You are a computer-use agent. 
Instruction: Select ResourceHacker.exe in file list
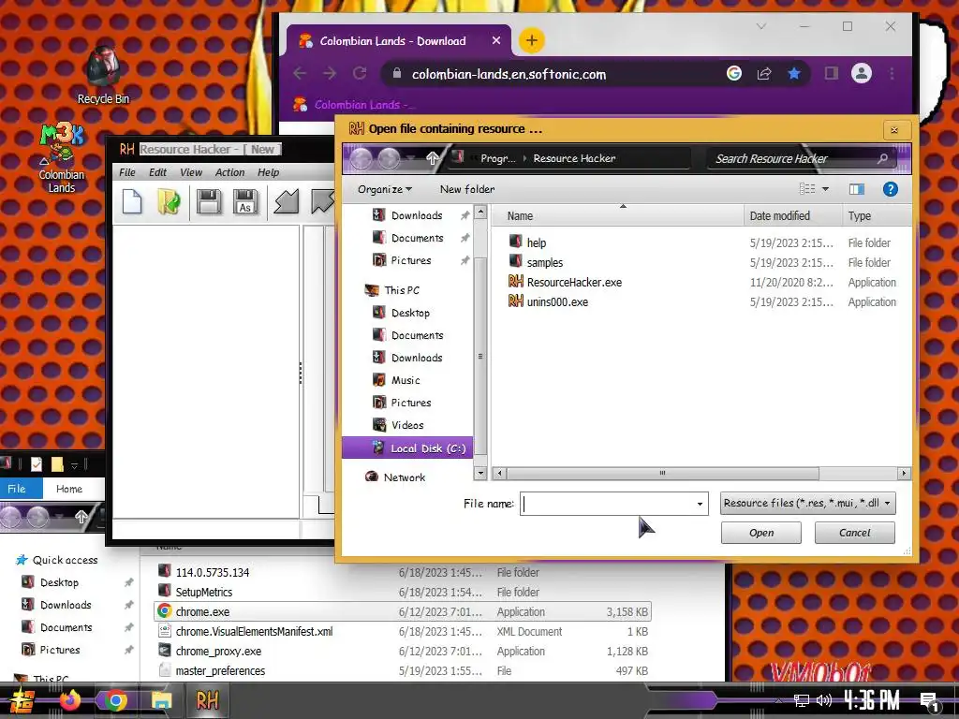pyautogui.click(x=566, y=282)
